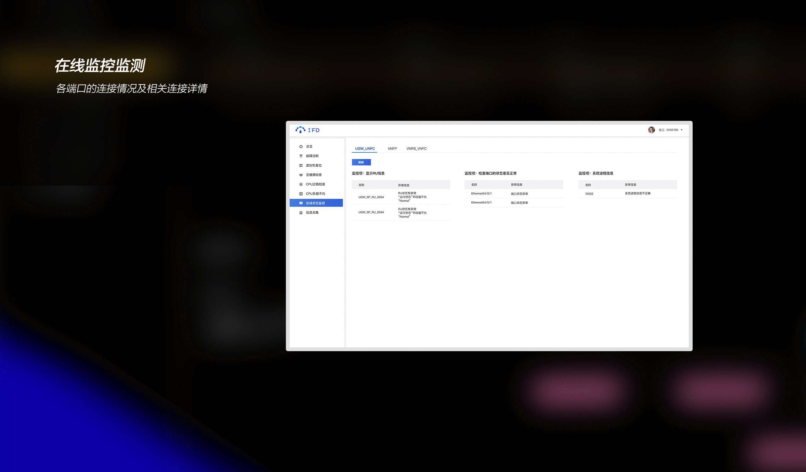
Task: Click the CPU负载不均 icon
Action: click(301, 194)
